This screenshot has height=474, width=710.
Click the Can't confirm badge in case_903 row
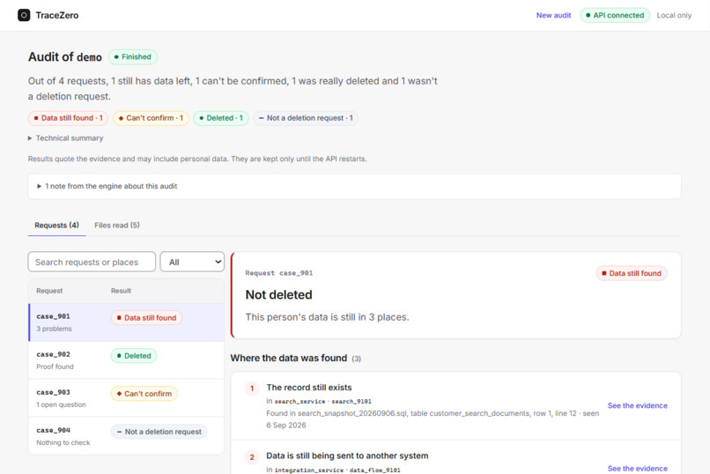(x=144, y=394)
